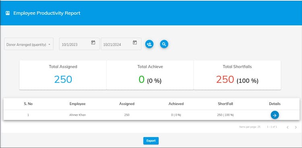Click the 10/1/2023 start date field

pos(79,44)
